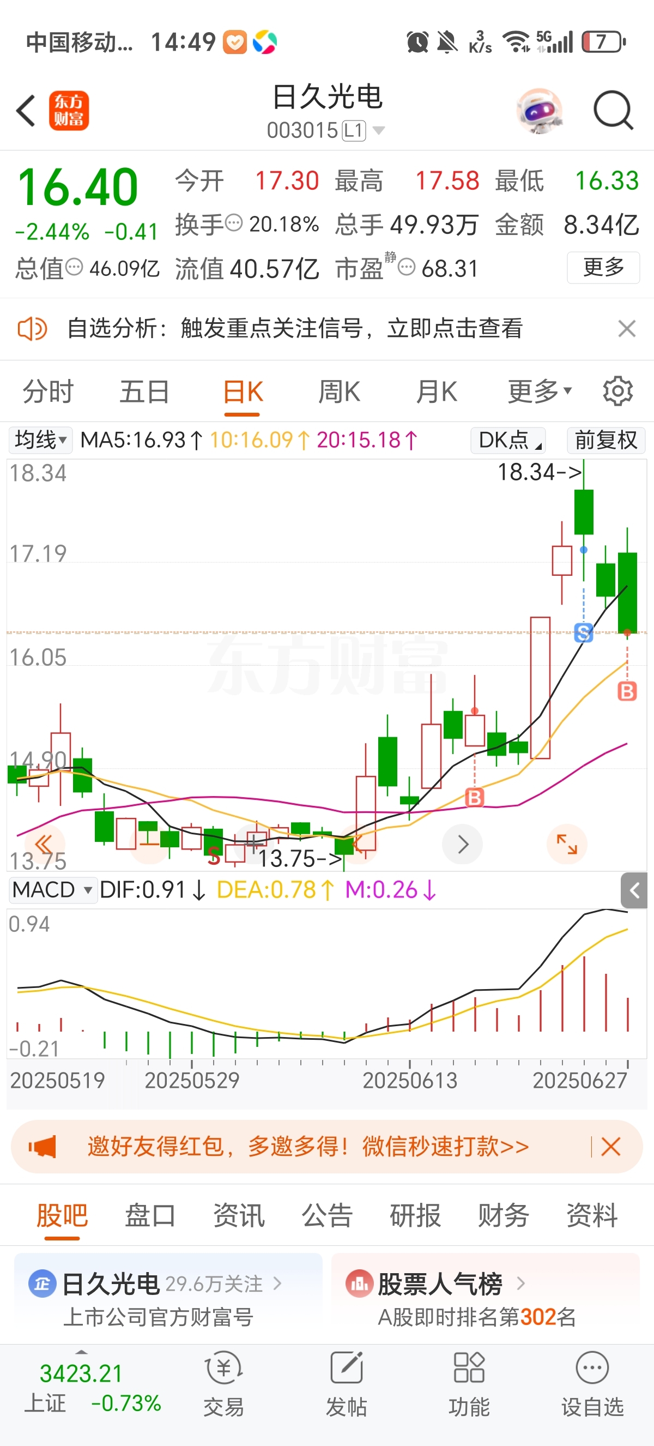Expand stock code 003015 dropdown arrow

point(379,131)
